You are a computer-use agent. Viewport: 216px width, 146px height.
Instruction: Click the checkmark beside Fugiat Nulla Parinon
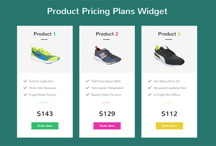[x=25, y=95]
